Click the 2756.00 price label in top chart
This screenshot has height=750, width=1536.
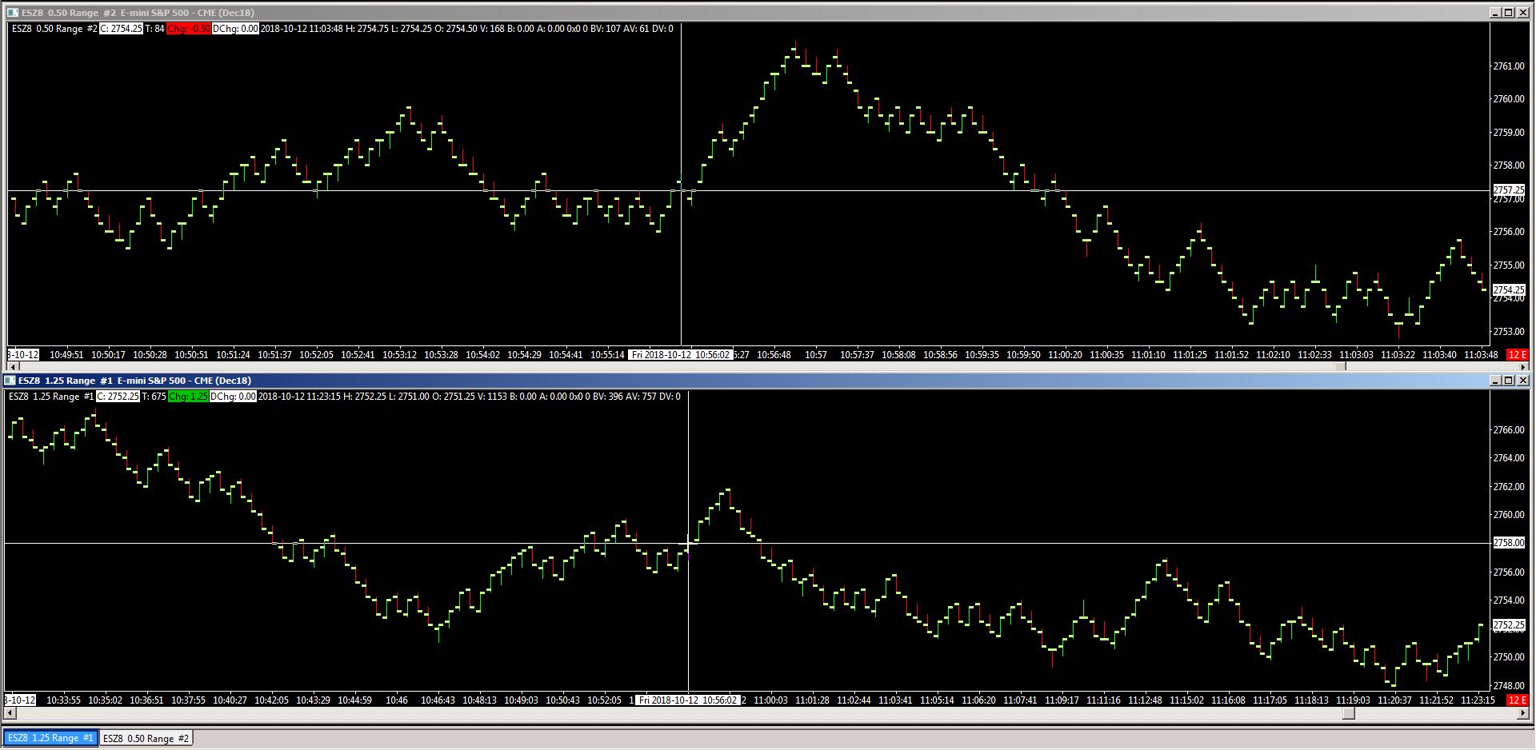point(1509,232)
